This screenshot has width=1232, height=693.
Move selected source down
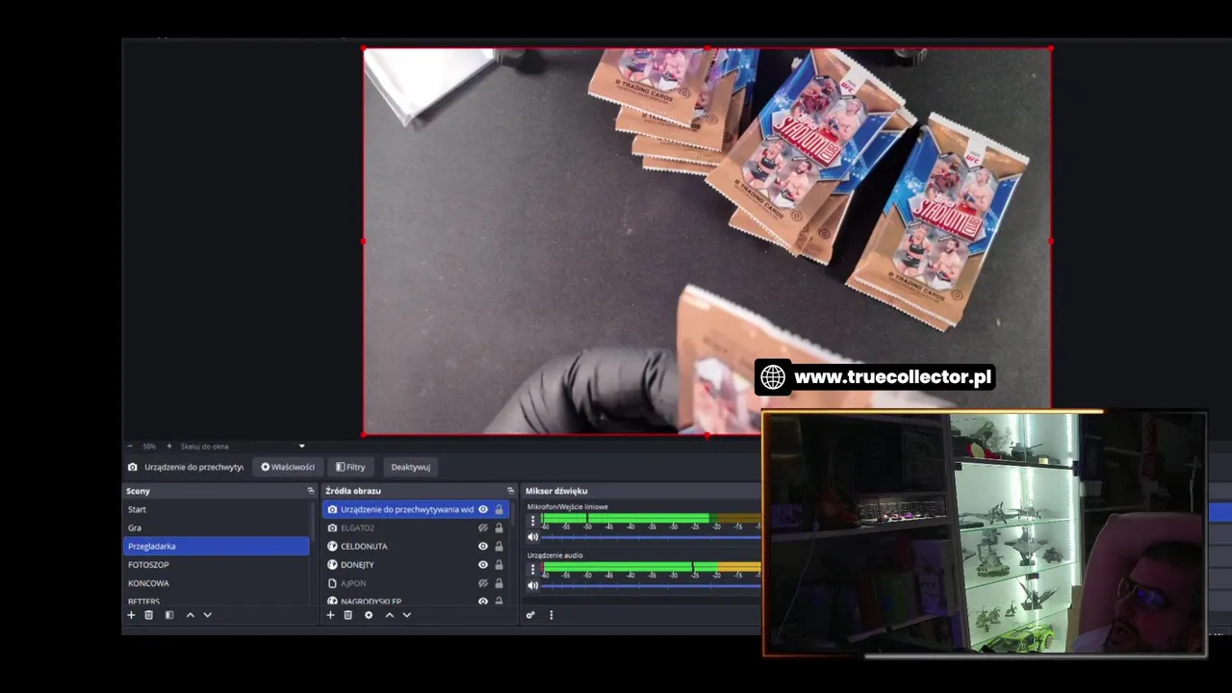click(x=406, y=615)
